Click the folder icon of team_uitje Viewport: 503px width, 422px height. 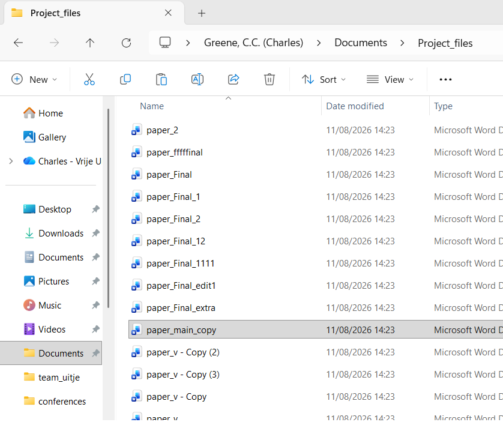click(29, 377)
